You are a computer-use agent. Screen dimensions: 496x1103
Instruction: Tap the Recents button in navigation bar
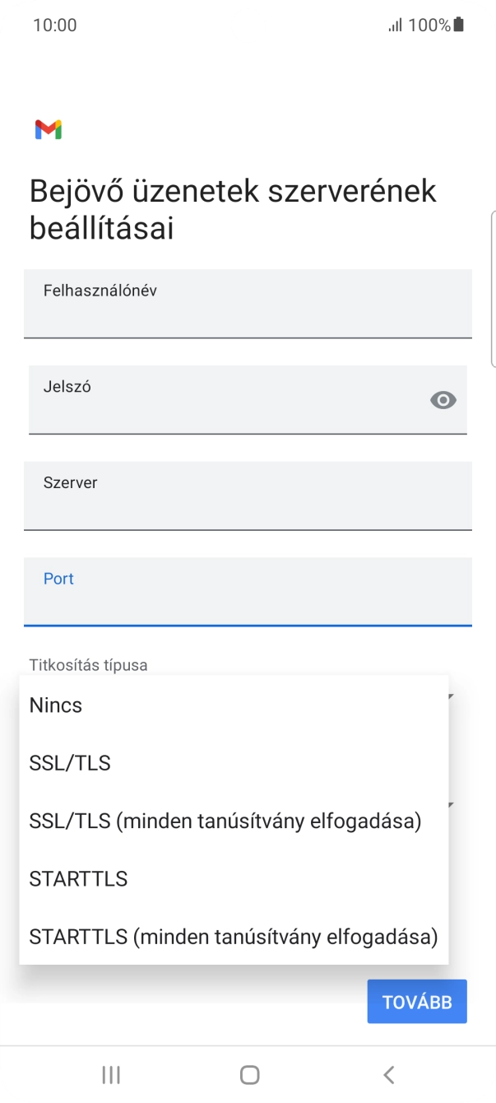pos(110,1074)
